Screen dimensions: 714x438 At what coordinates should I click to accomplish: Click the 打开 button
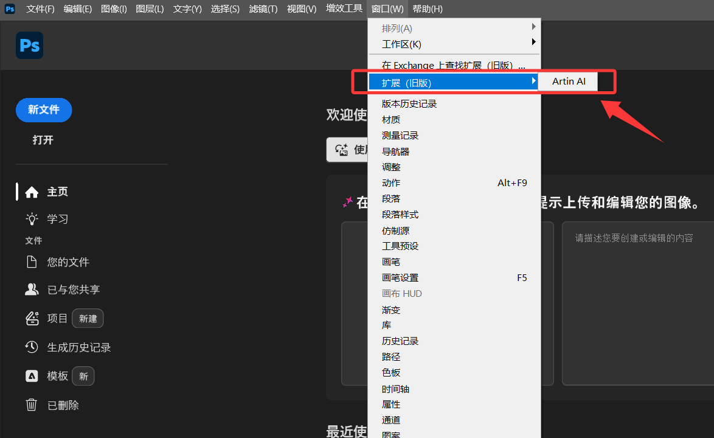point(43,140)
